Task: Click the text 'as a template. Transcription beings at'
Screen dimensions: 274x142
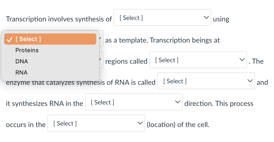Action: (162, 40)
